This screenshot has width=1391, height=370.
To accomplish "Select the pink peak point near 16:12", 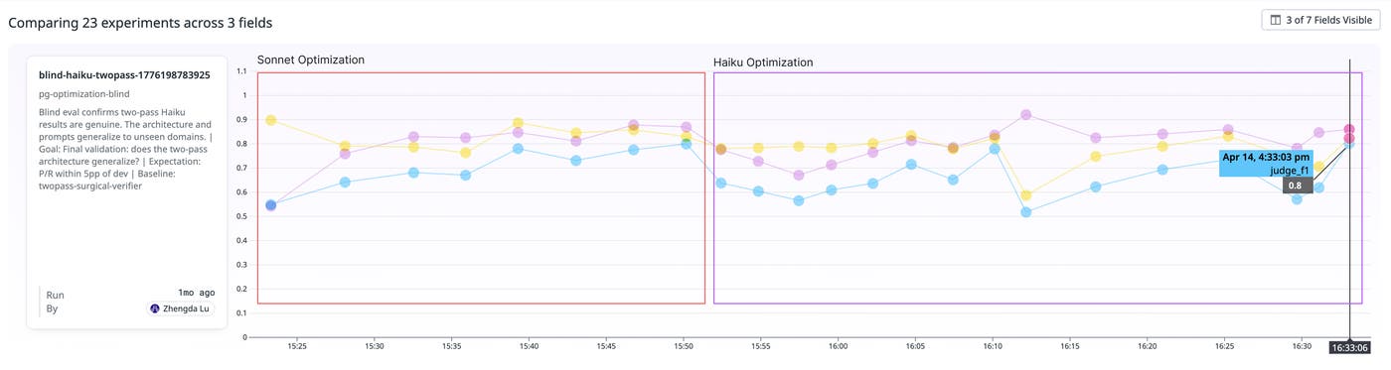I will click(x=1026, y=115).
